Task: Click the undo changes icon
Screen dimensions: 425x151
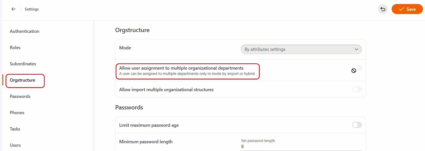Action: [383, 9]
